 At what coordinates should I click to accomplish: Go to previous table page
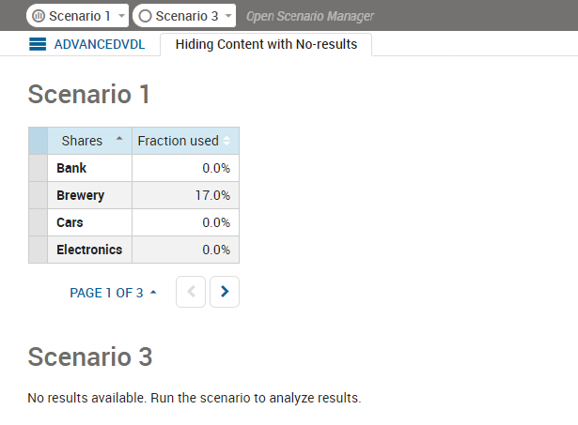click(191, 292)
